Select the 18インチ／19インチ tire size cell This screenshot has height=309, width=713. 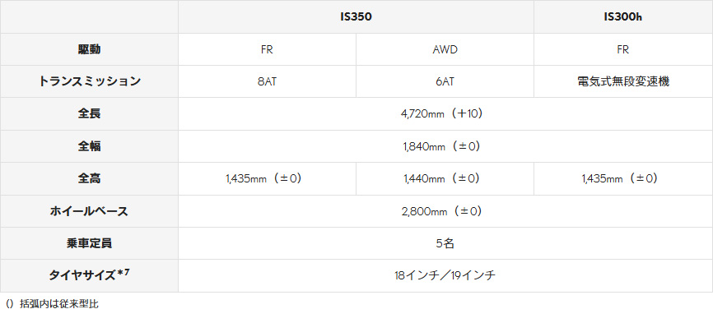tap(445, 275)
